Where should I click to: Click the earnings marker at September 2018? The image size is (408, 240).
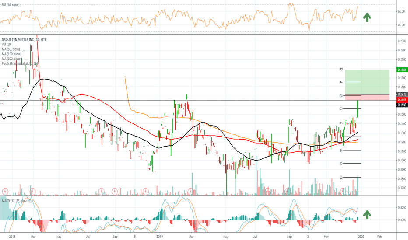(x=114, y=192)
